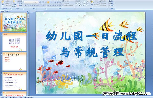The width and height of the screenshot is (153, 98).
Task: Toggle Bold formatting
Action: pyautogui.click(x=25, y=6)
